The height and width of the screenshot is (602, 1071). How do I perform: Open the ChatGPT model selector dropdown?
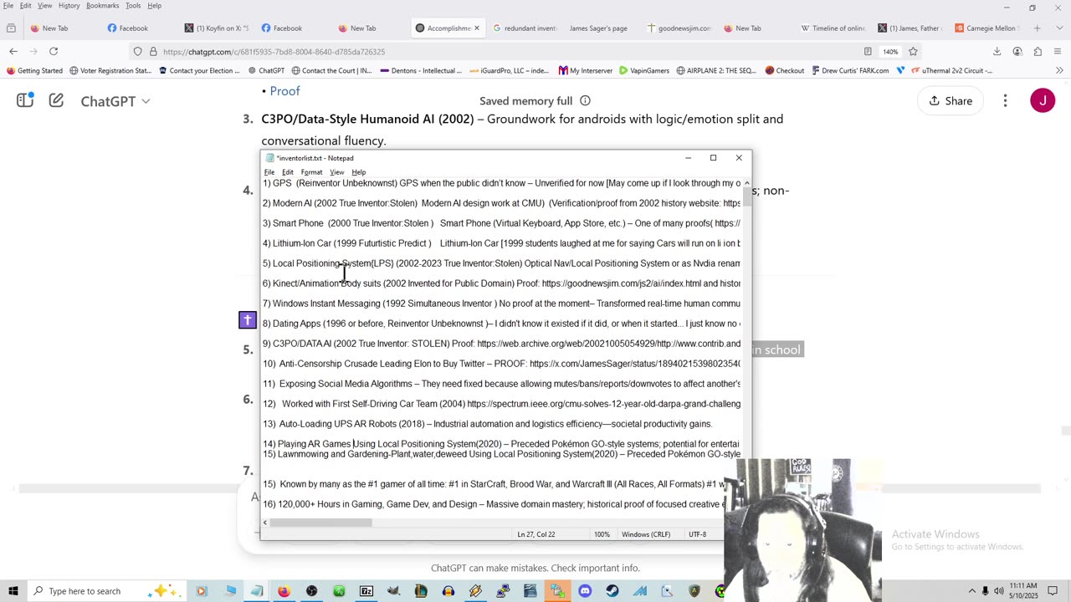point(115,101)
